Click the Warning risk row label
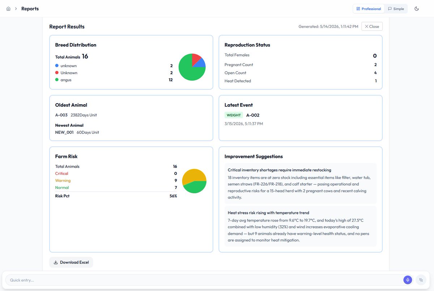Viewport: 434px width, 291px height. coord(63,181)
